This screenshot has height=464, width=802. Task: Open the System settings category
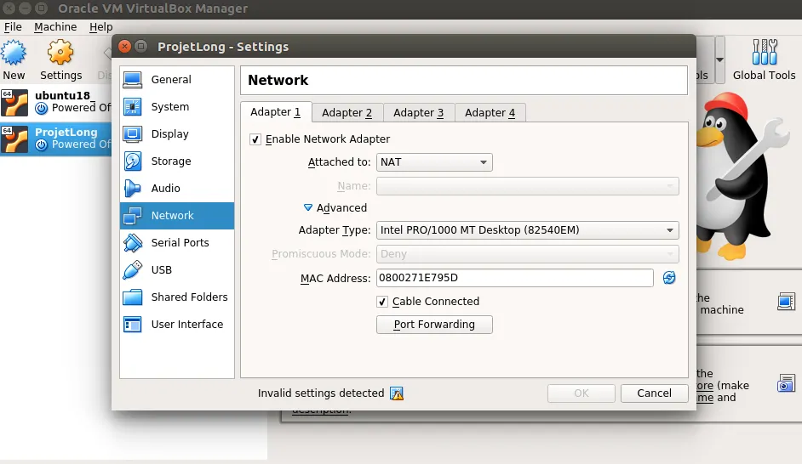(176, 107)
